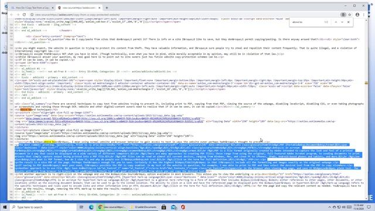Jump to next find result
375x211 pixels.
coord(342,22)
